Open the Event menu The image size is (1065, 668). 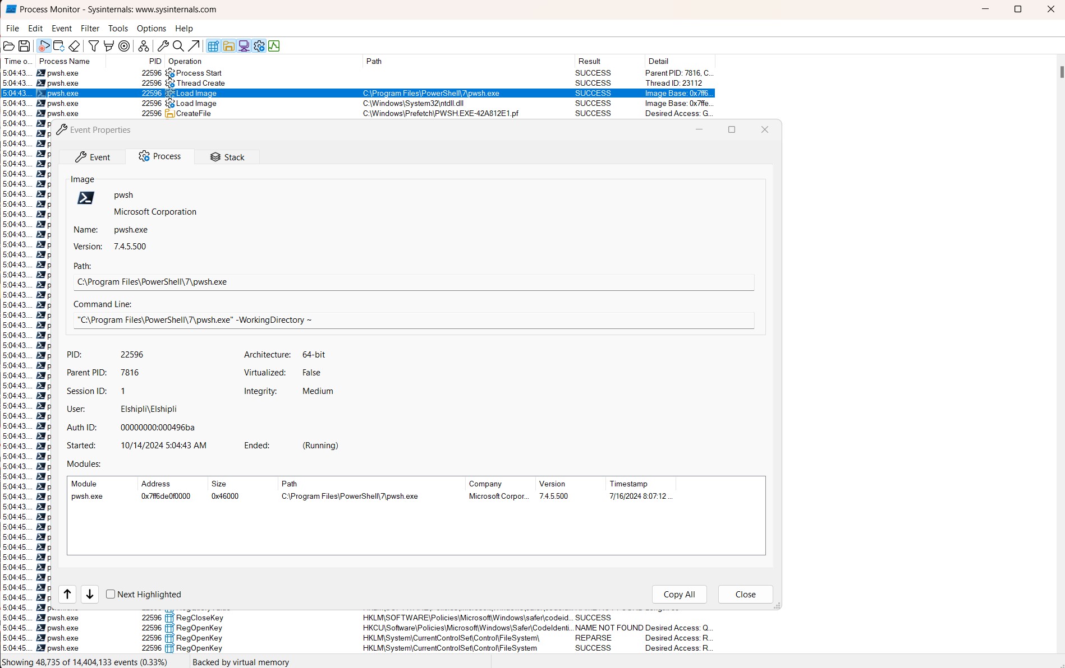tap(62, 28)
